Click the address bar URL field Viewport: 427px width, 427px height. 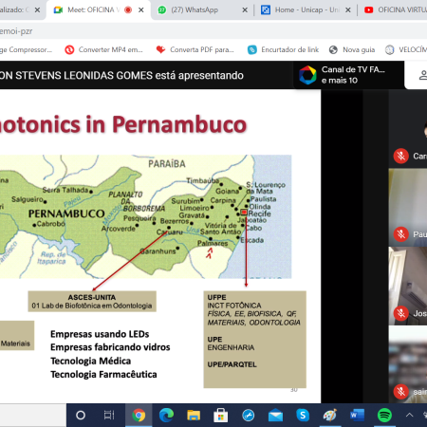point(213,31)
